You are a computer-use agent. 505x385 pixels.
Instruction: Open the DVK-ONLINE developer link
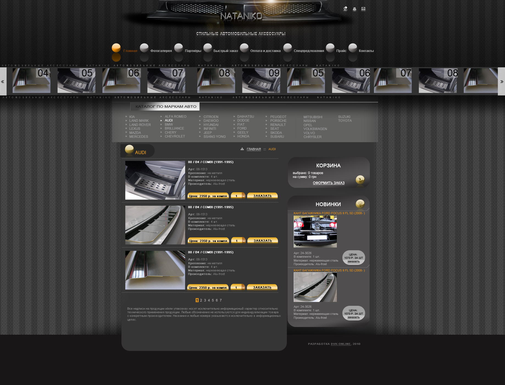coord(341,344)
